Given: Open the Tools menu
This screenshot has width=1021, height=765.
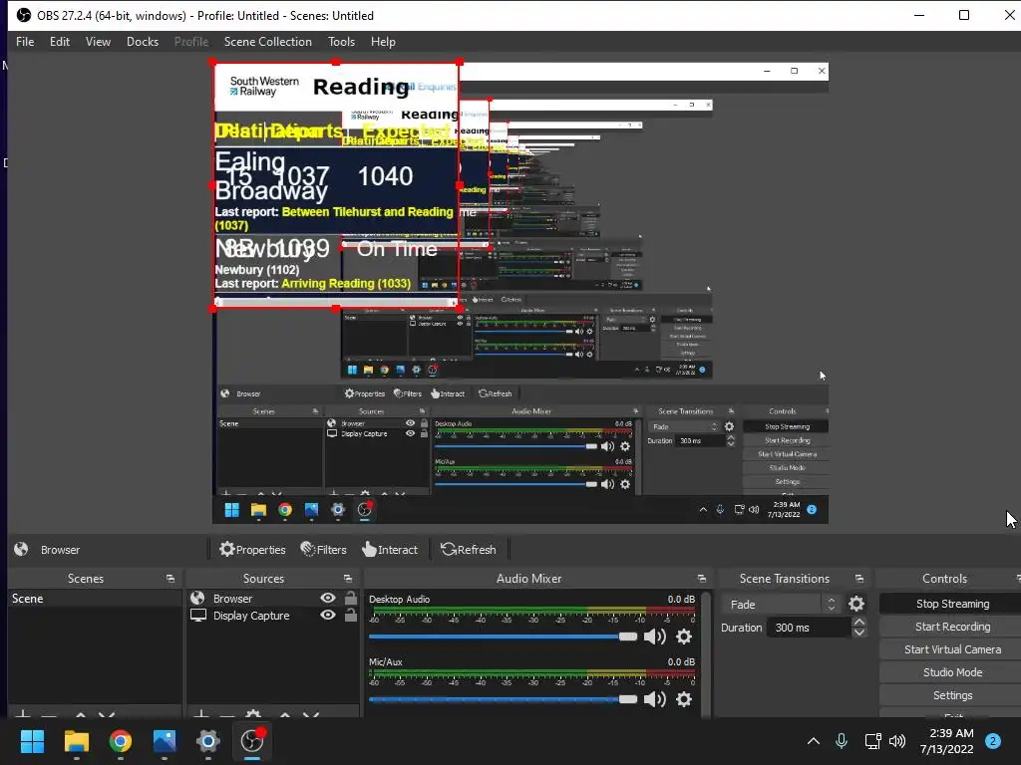Looking at the screenshot, I should click(341, 42).
